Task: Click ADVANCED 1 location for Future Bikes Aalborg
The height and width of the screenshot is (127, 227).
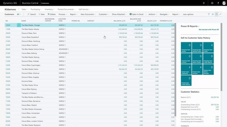Action: pyautogui.click(x=64, y=53)
